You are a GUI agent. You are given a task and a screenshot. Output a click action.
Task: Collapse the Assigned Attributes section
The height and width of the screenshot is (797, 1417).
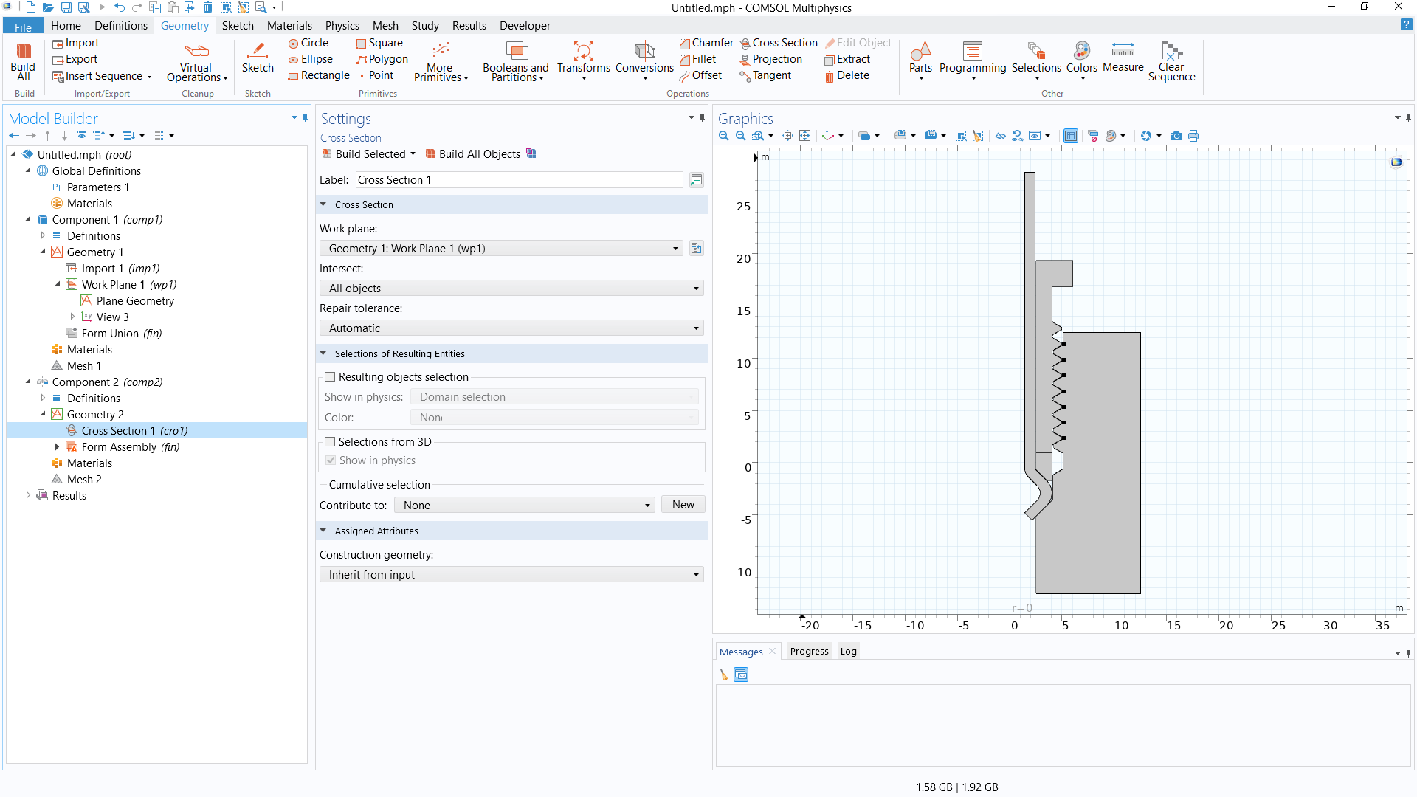tap(323, 531)
